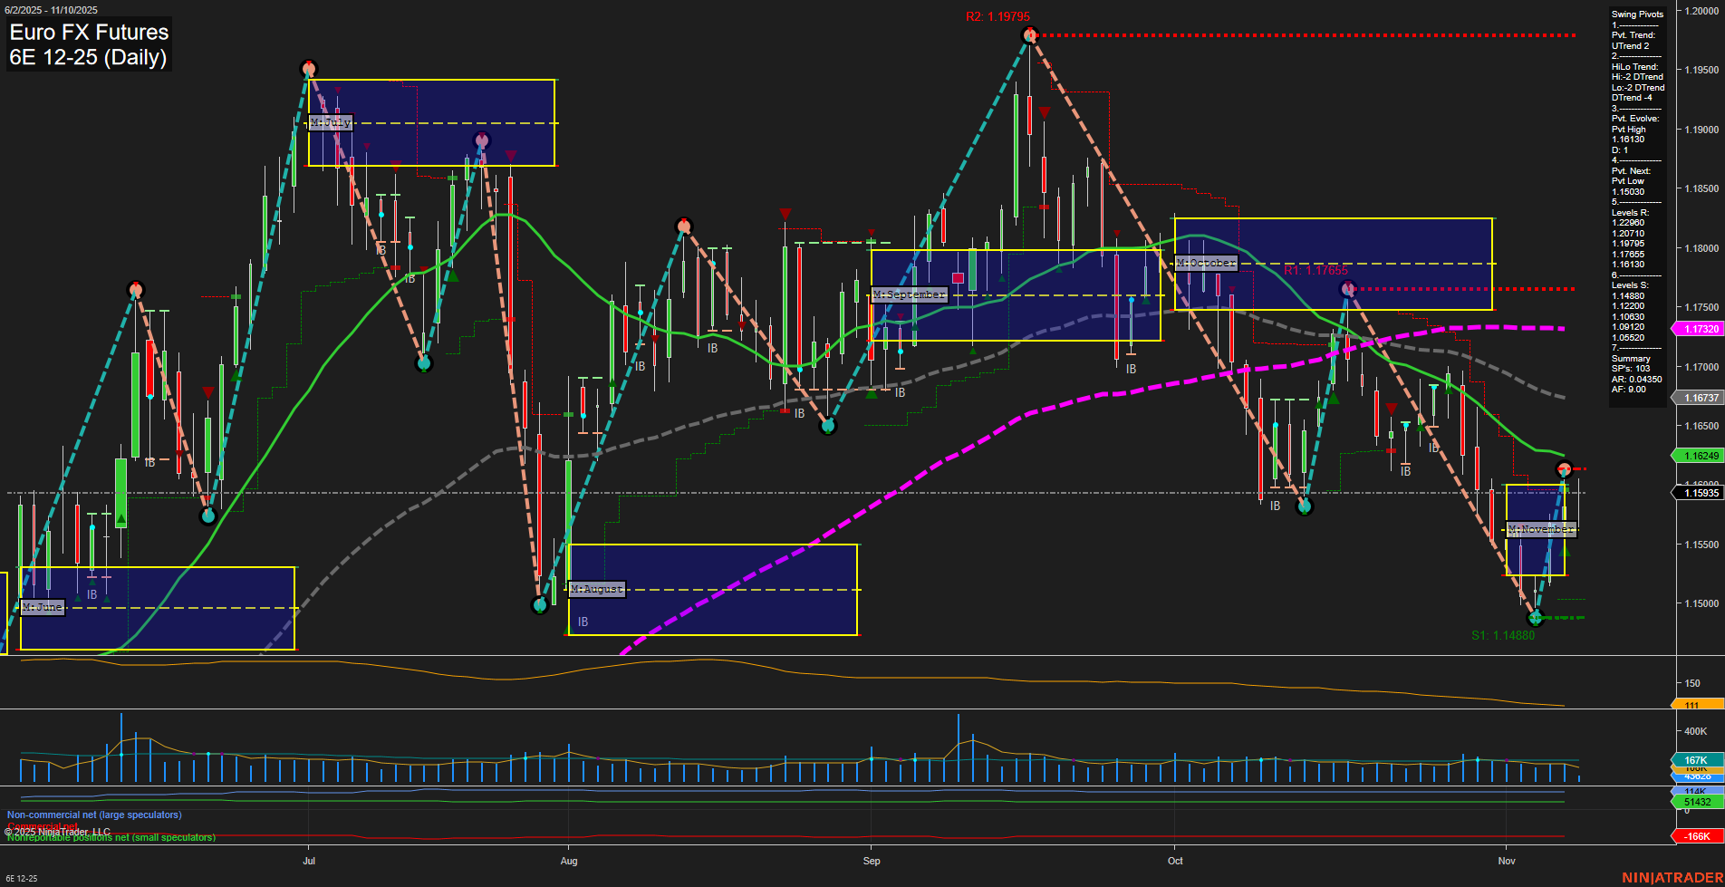
Task: Select the S1 swing low pivot marker near 1.14880
Action: [x=1535, y=619]
